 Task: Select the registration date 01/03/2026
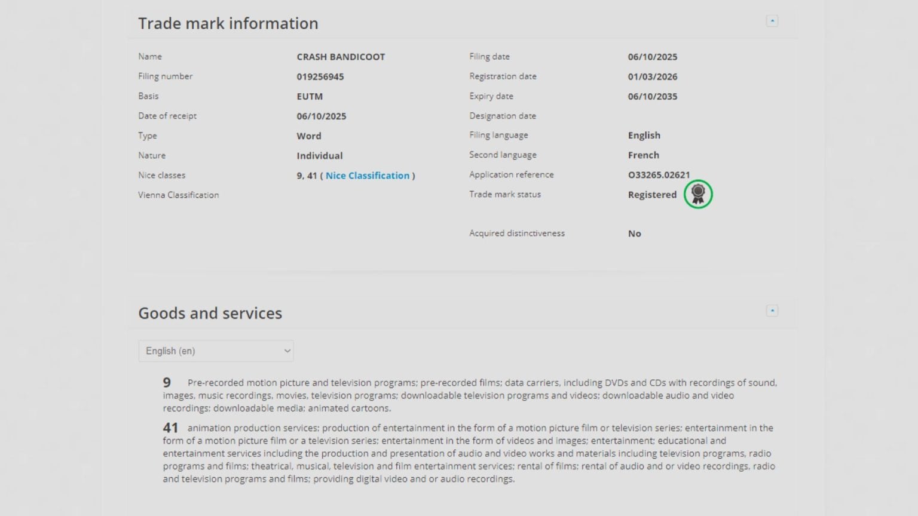pos(653,76)
